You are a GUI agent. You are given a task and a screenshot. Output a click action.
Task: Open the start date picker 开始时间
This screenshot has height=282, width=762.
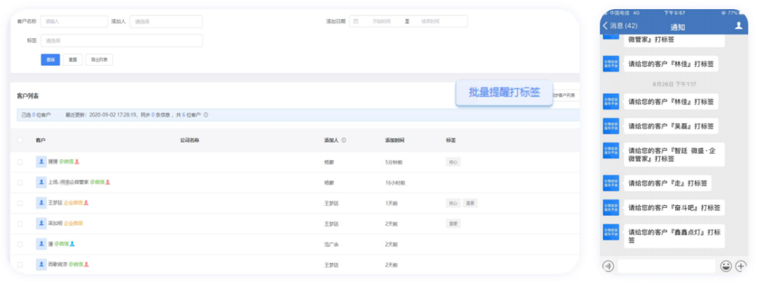381,22
